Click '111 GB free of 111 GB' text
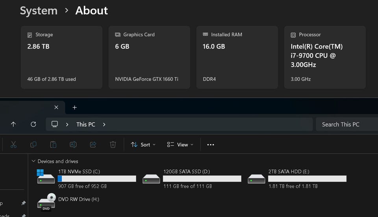Image resolution: width=378 pixels, height=217 pixels. coord(187,186)
